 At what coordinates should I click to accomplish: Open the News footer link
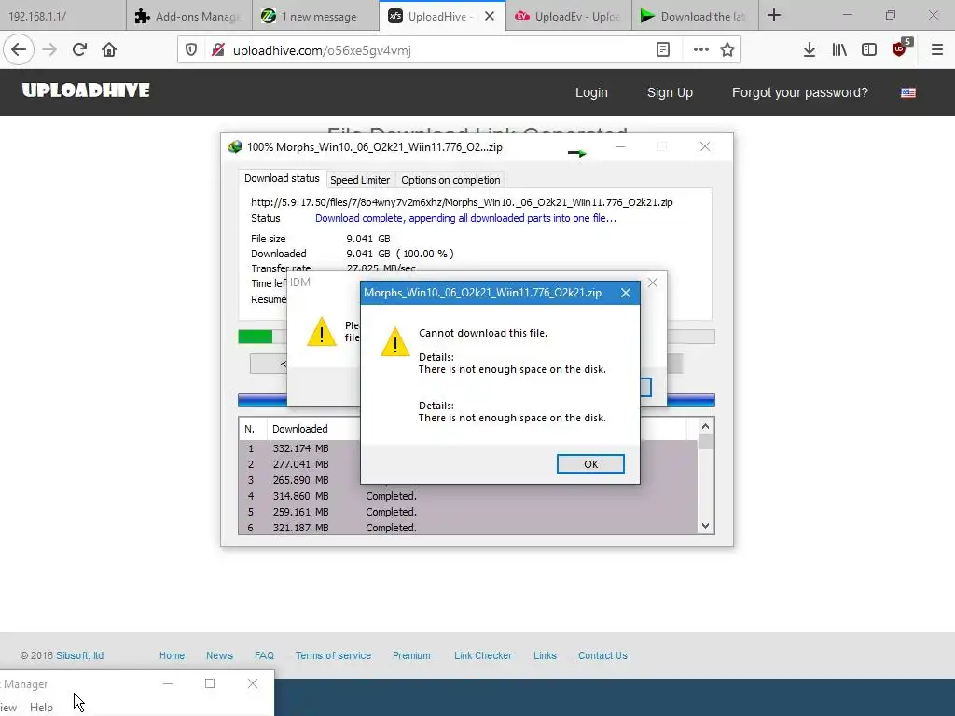[x=219, y=655]
